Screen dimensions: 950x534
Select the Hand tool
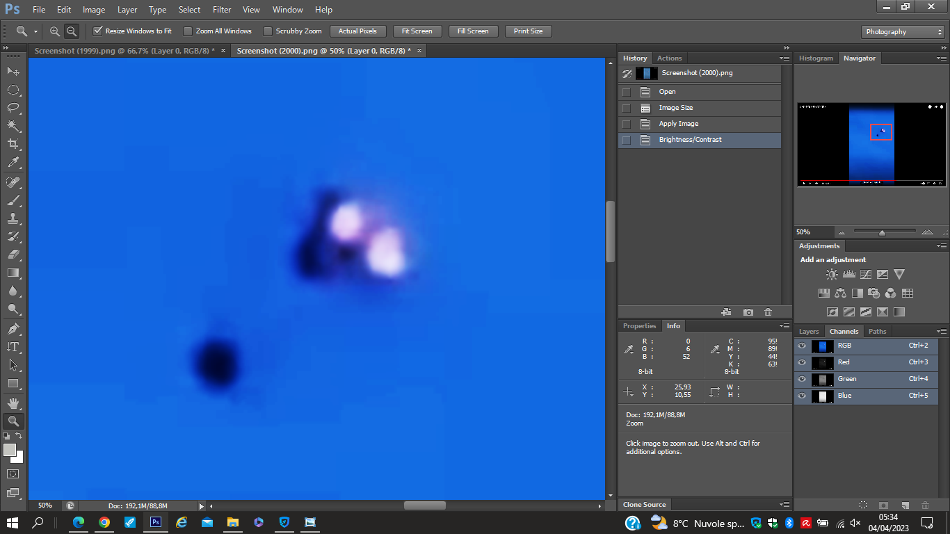[13, 403]
